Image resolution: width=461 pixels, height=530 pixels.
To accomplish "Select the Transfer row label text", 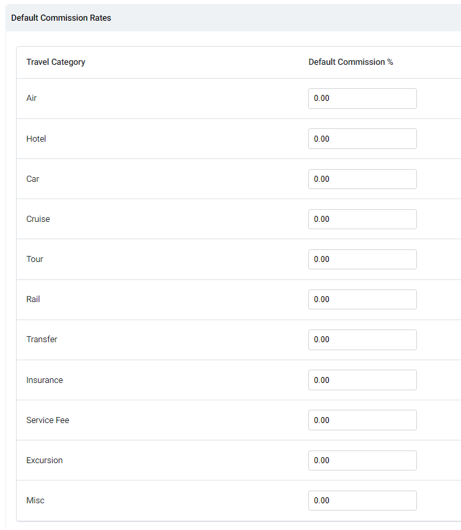I will click(x=42, y=340).
